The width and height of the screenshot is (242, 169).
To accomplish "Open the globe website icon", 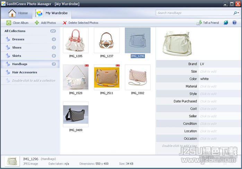I will click(x=226, y=23).
